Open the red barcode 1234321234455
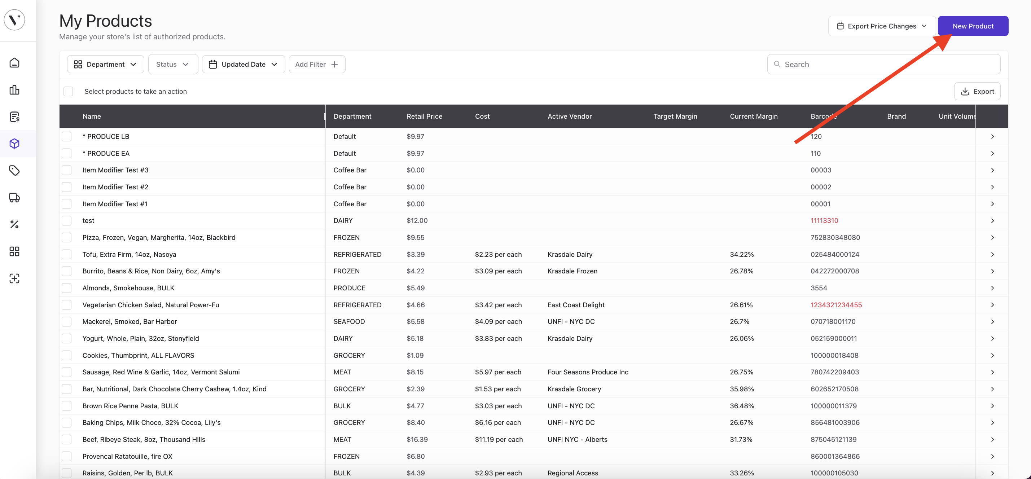This screenshot has width=1031, height=479. (x=836, y=305)
